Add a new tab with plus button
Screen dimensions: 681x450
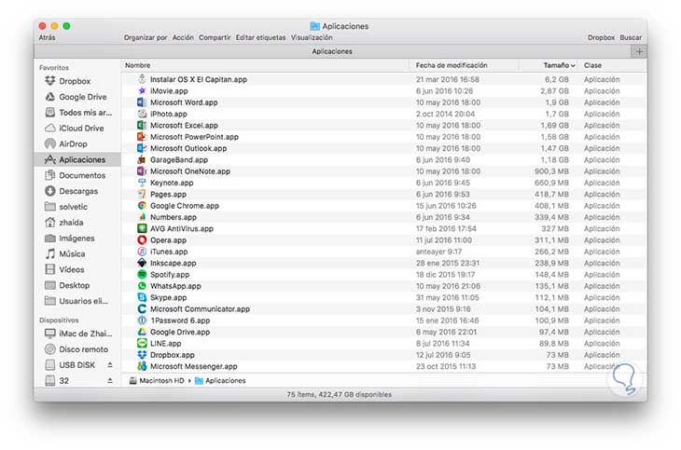click(639, 51)
